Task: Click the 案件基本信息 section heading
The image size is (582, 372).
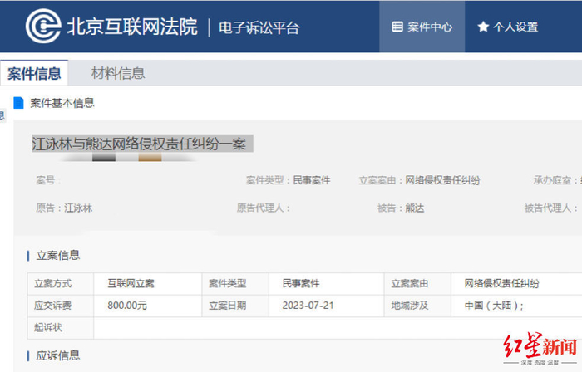Action: pyautogui.click(x=62, y=103)
